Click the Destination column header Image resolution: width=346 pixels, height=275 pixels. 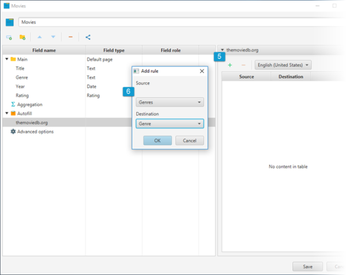click(291, 77)
